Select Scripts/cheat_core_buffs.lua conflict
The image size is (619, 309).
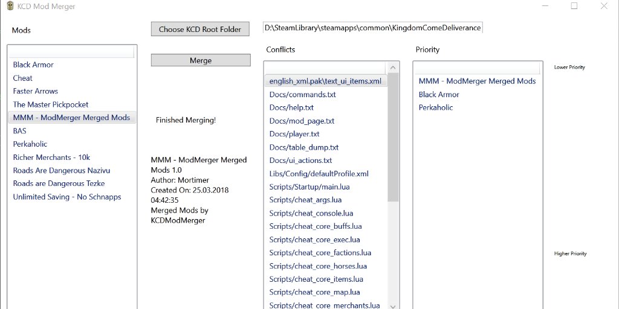click(326, 226)
